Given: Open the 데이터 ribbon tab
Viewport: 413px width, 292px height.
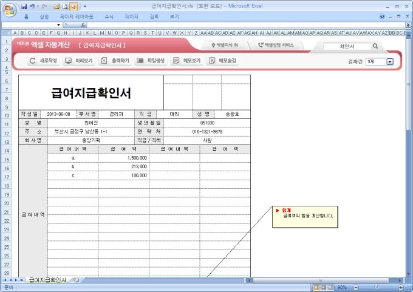Looking at the screenshot, I should pos(131,16).
